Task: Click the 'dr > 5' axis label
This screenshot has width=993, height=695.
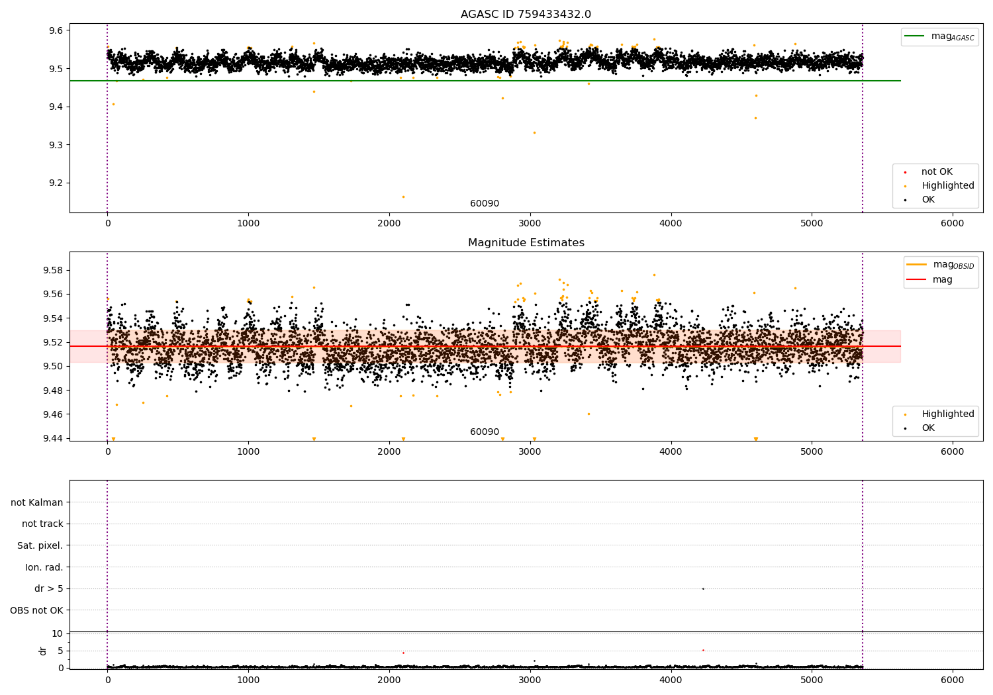Action: pos(49,589)
